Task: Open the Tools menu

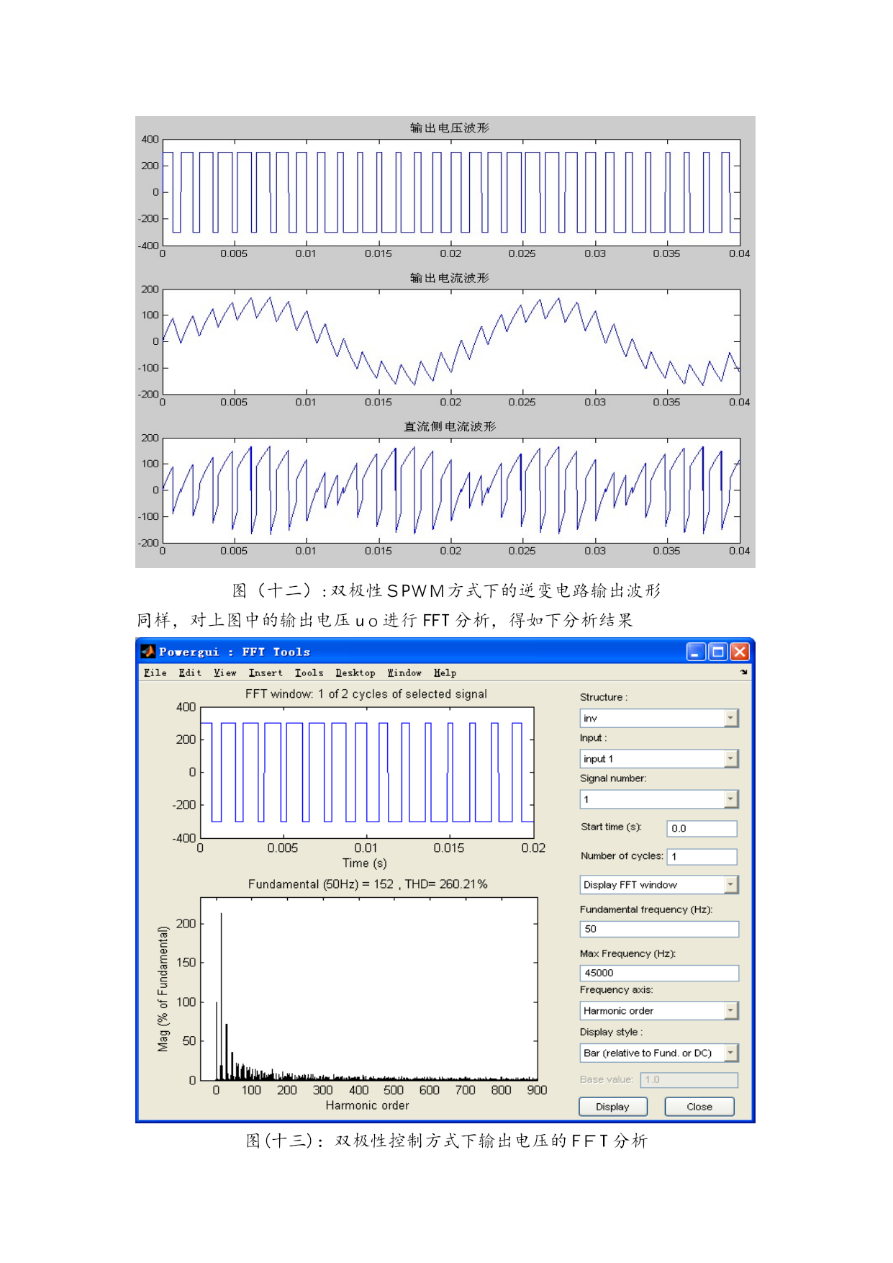Action: pos(309,673)
